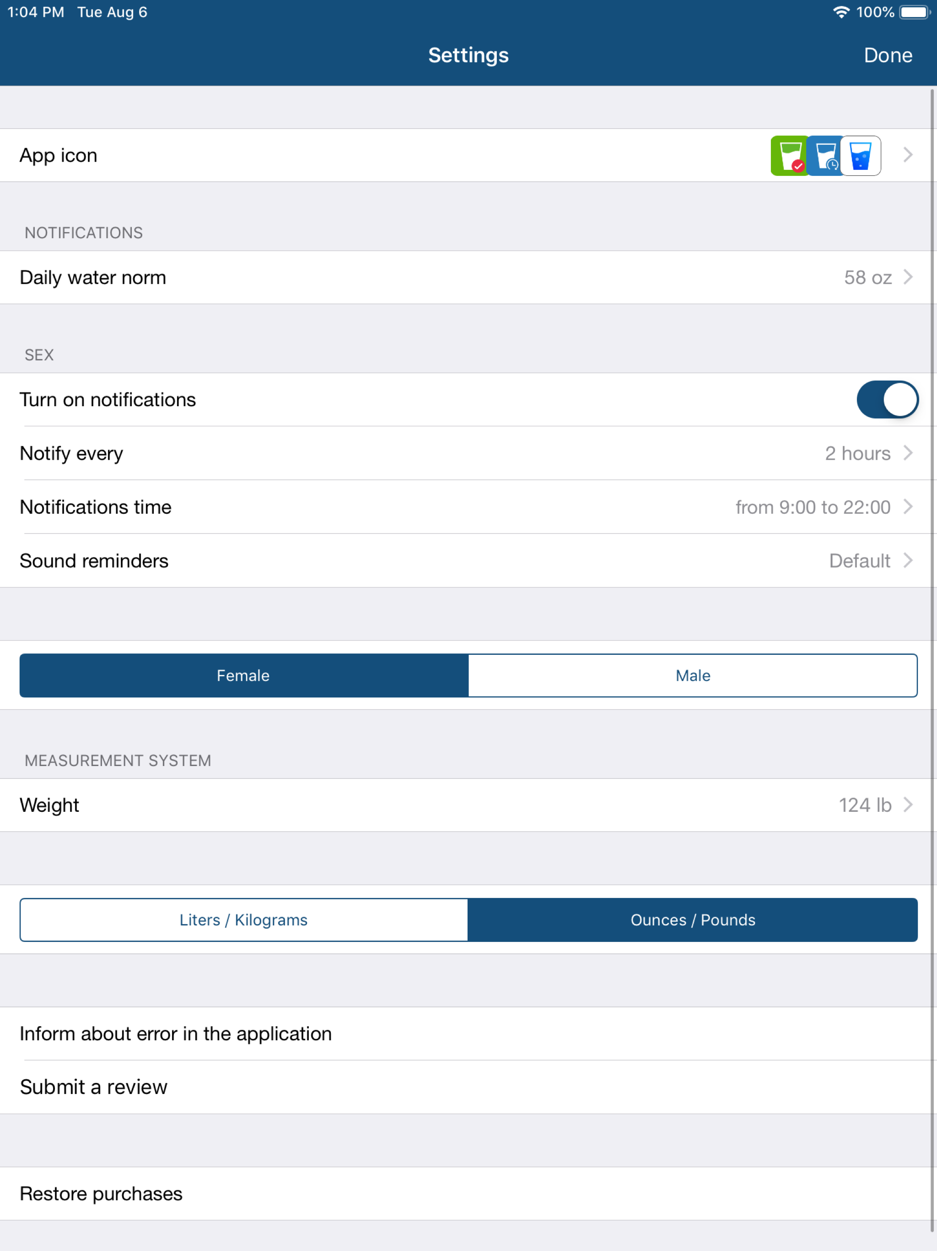
Task: Choose Ounces / Pounds measurement
Action: point(693,919)
